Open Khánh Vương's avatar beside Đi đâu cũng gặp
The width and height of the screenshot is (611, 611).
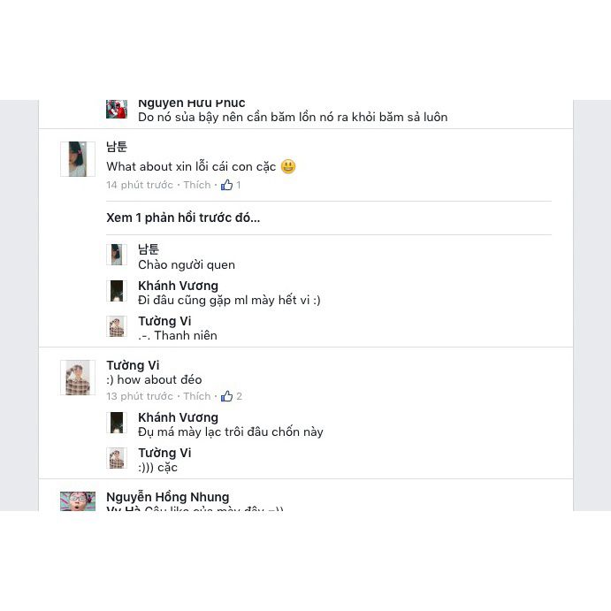coord(117,291)
